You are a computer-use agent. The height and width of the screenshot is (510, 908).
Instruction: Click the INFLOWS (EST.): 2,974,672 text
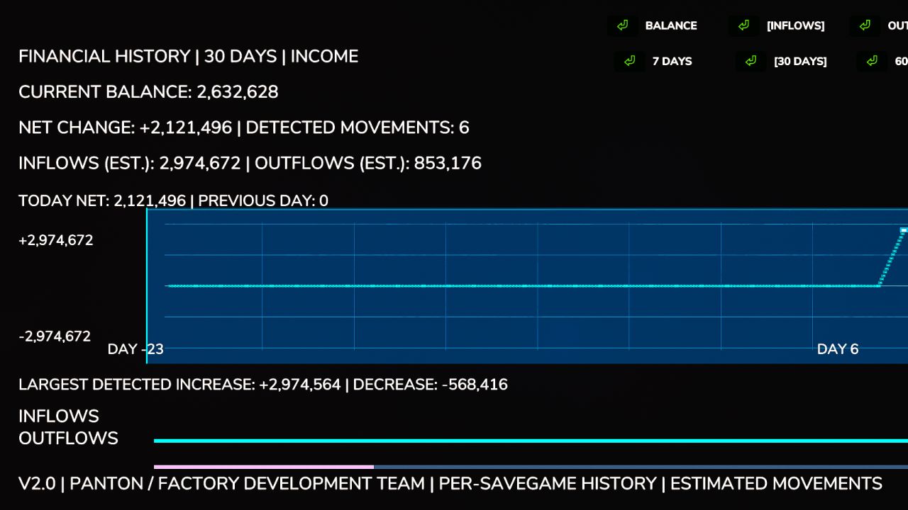coord(130,164)
